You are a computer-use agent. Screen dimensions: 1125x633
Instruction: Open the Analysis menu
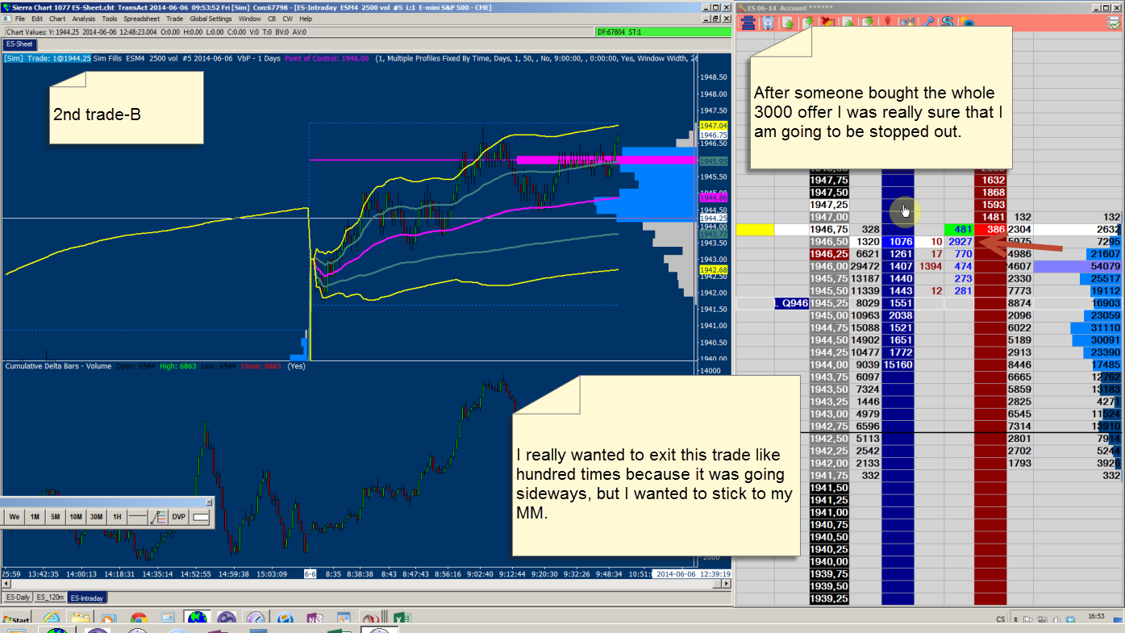pos(84,19)
